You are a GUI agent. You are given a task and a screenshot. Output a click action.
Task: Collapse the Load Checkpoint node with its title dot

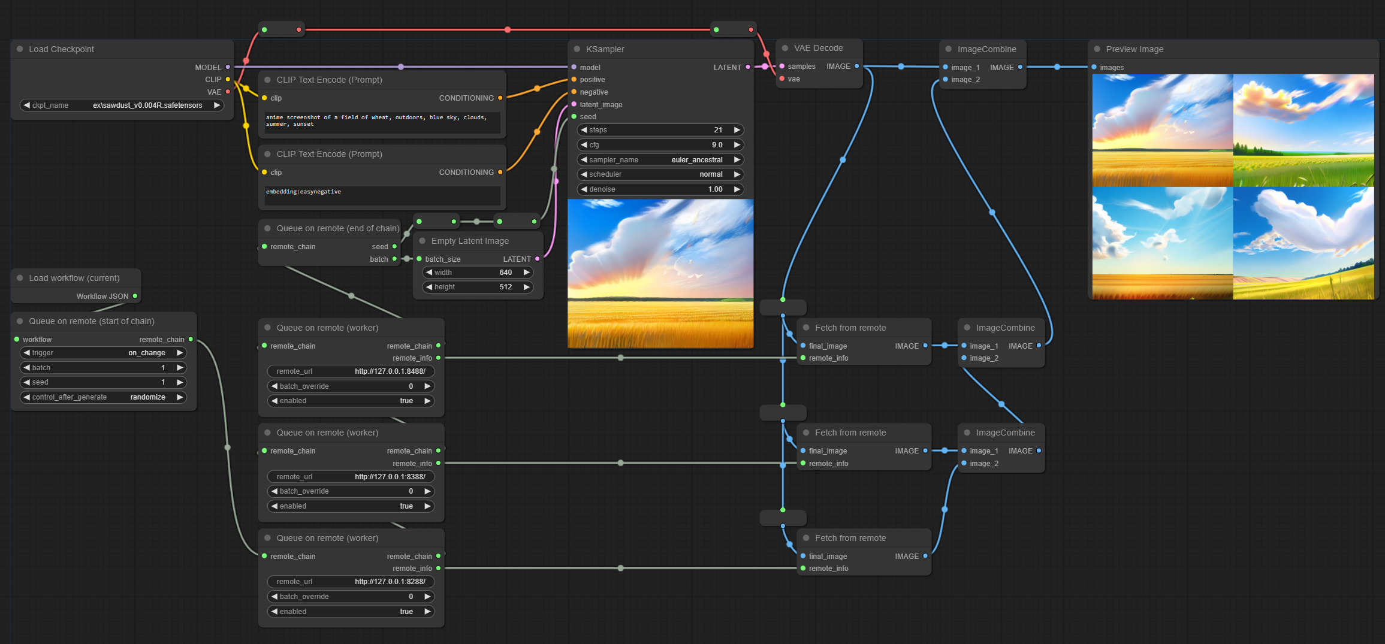20,49
